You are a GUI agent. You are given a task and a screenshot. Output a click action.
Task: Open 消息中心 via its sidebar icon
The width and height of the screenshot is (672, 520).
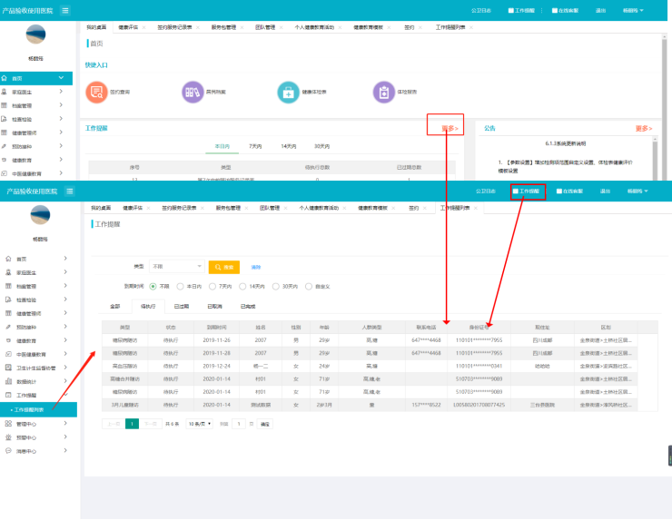(7, 450)
